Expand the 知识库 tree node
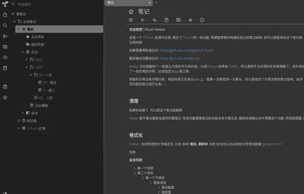The image size is (304, 194). 19,121
